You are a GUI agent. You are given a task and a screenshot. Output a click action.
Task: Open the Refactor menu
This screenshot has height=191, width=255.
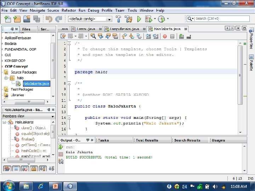tap(69, 11)
